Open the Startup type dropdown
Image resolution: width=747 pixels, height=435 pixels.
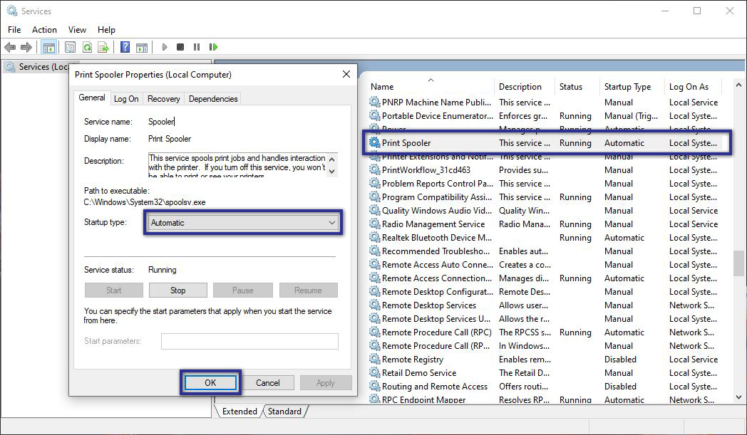tap(332, 223)
